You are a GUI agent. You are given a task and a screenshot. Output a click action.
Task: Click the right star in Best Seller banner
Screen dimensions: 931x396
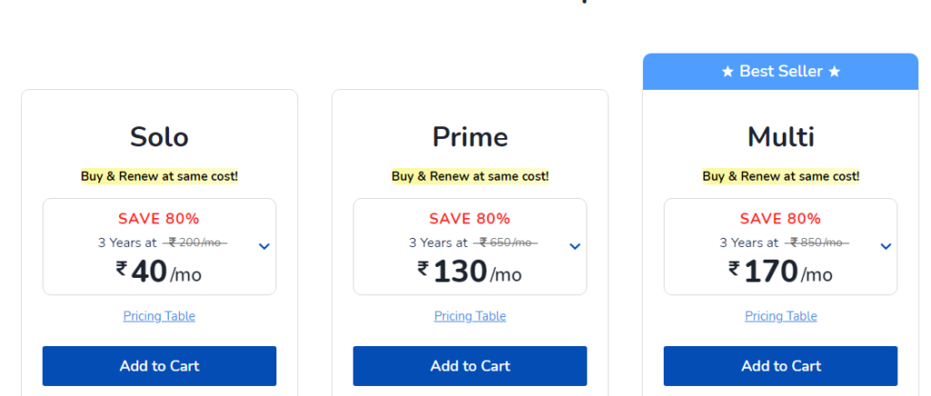tap(835, 72)
